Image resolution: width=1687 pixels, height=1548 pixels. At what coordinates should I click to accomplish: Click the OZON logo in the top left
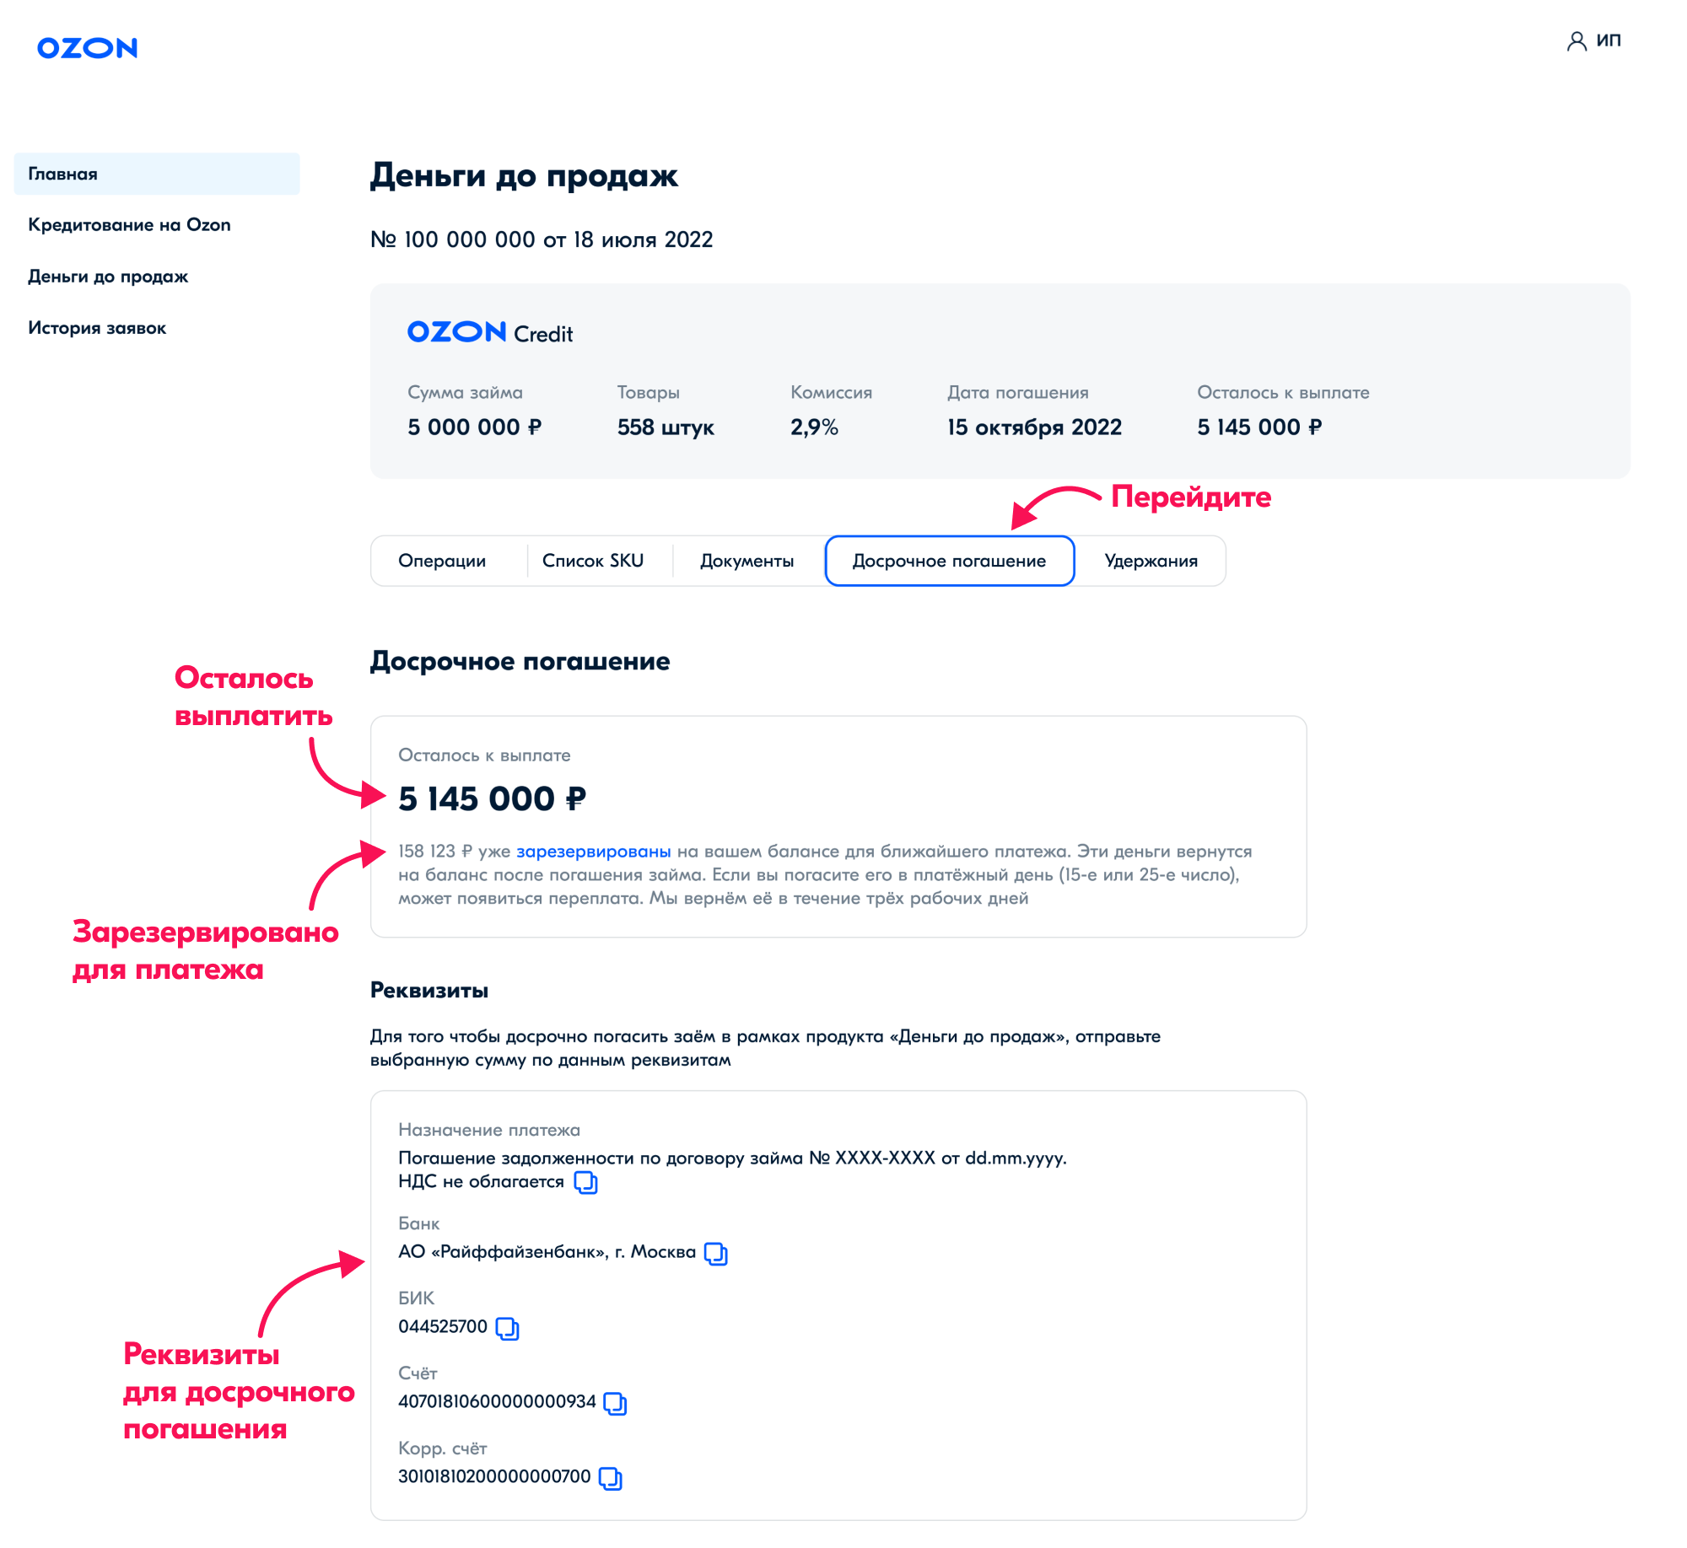pyautogui.click(x=86, y=49)
